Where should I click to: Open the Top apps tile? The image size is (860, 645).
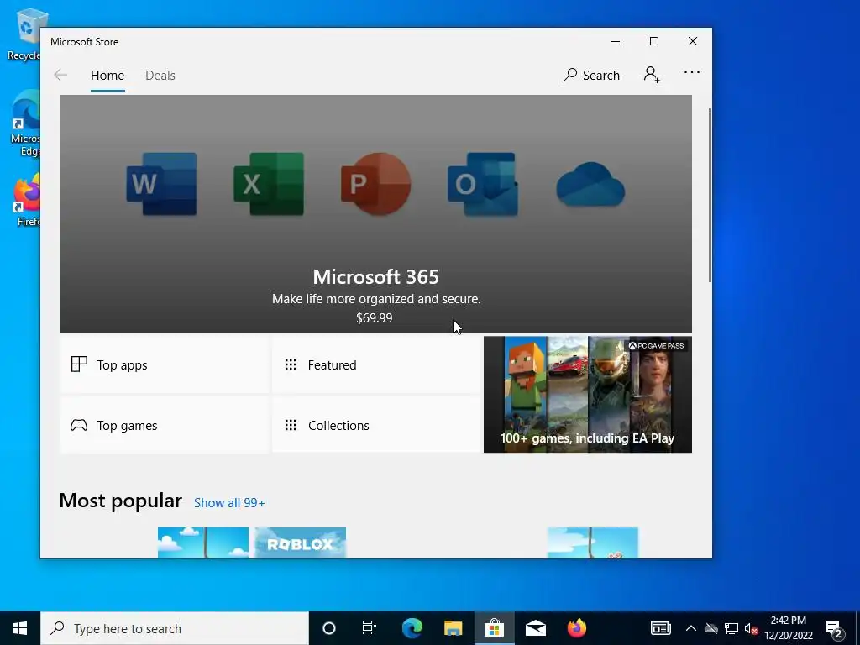(165, 364)
